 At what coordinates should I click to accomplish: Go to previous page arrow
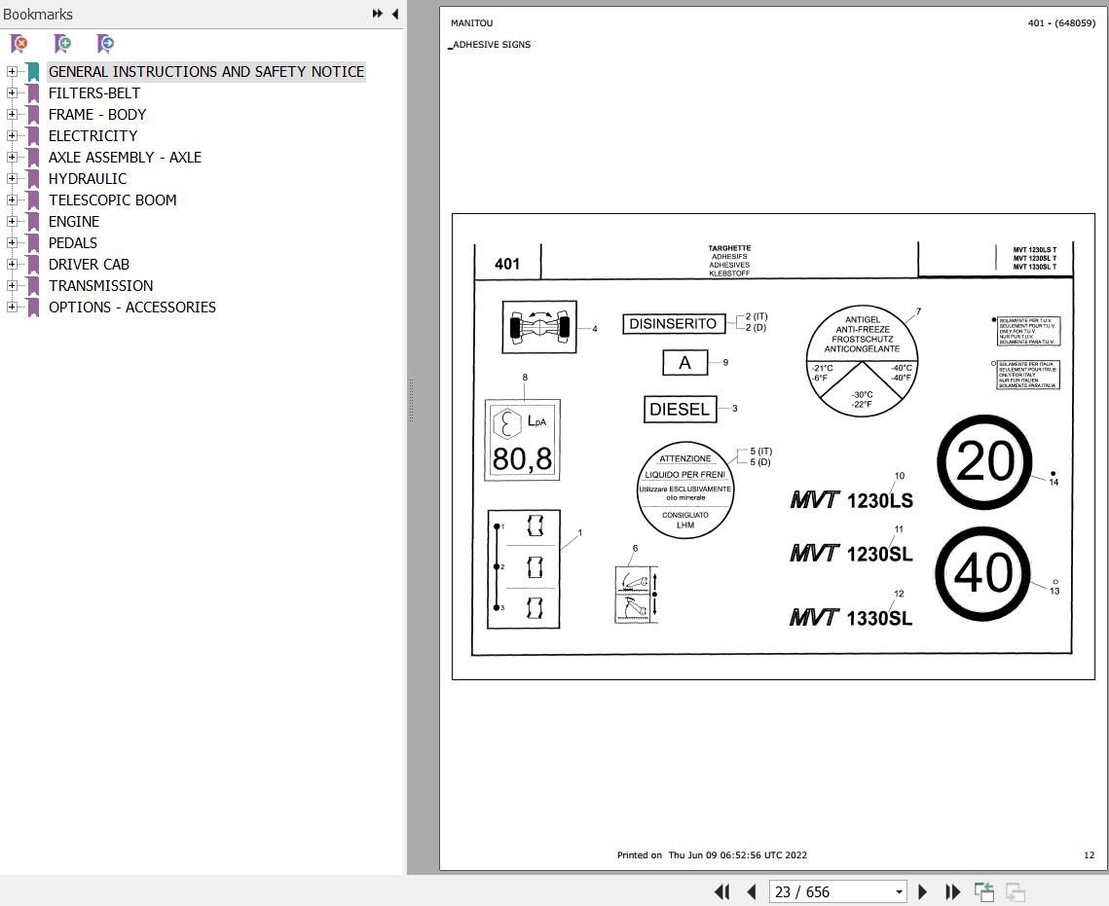pyautogui.click(x=751, y=891)
